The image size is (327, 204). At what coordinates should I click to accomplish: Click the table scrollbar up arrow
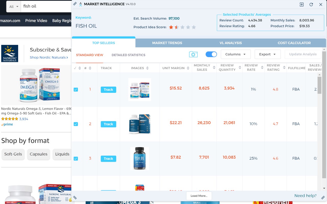(319, 75)
